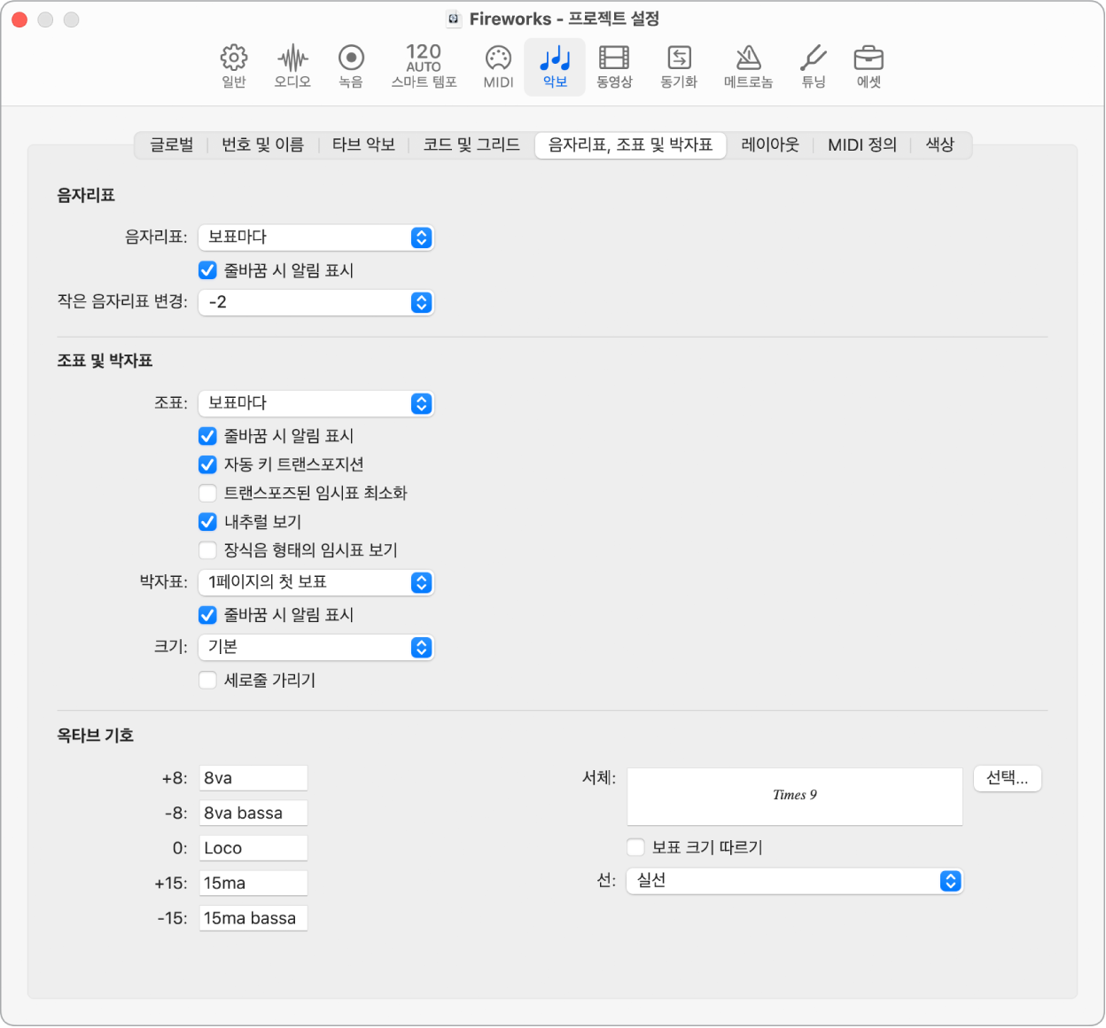Click the 조표 및 박자표 section heading

click(x=105, y=361)
